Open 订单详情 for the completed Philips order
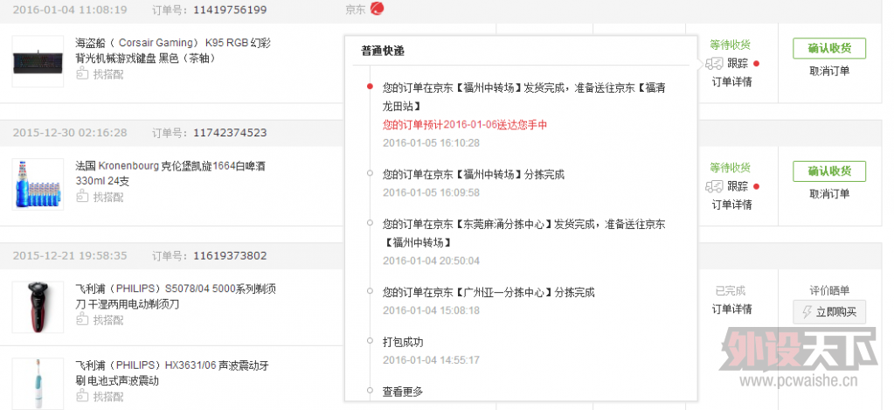 click(x=731, y=309)
